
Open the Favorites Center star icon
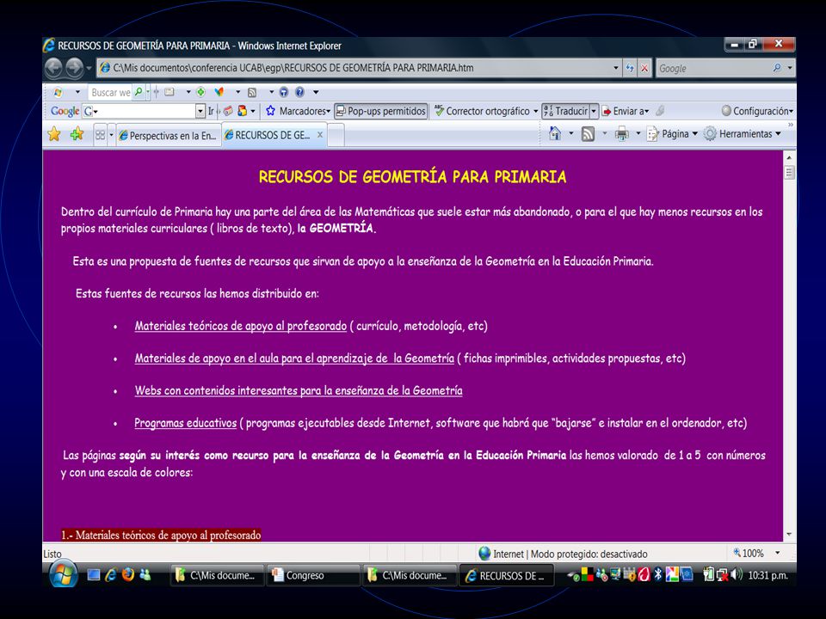pos(53,134)
